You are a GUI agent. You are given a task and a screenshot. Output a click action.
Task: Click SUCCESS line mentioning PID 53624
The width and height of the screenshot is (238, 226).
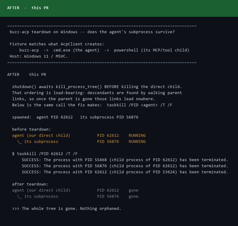[125, 172]
